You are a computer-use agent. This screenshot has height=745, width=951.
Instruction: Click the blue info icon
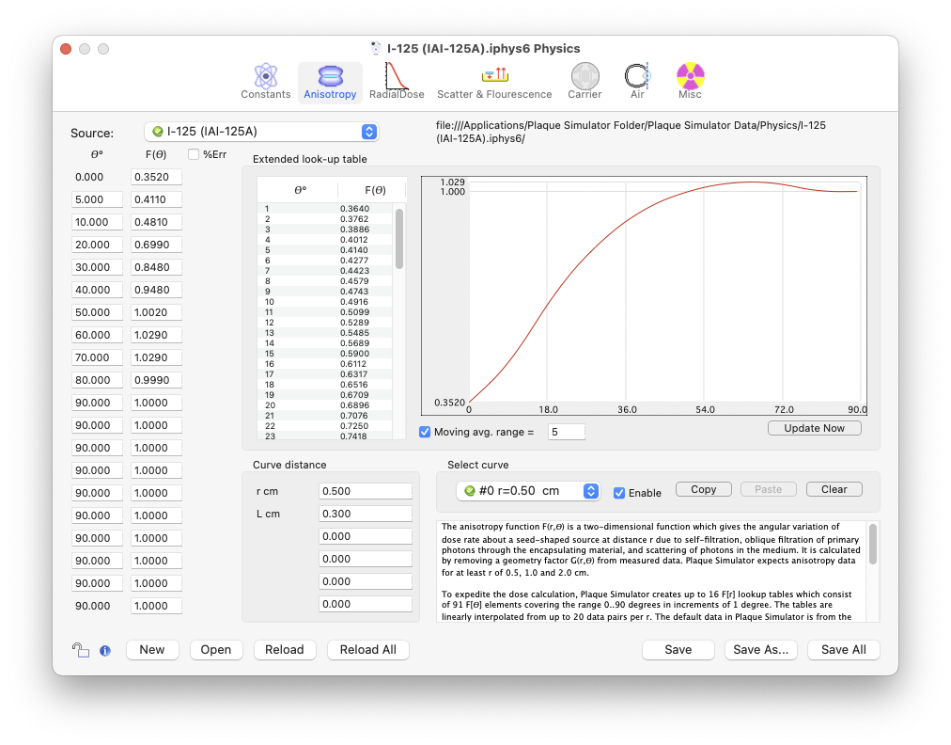pyautogui.click(x=105, y=650)
